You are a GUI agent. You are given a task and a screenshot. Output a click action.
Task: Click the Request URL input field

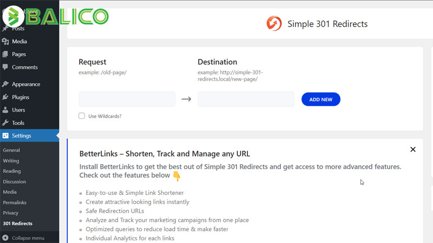click(127, 99)
